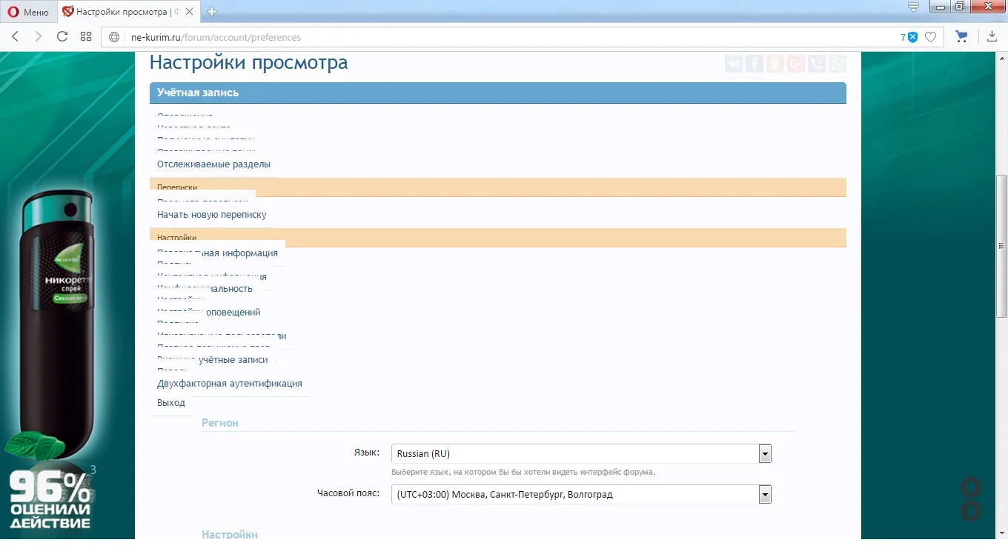The height and width of the screenshot is (554, 1008).
Task: Click the back navigation arrow
Action: [15, 36]
